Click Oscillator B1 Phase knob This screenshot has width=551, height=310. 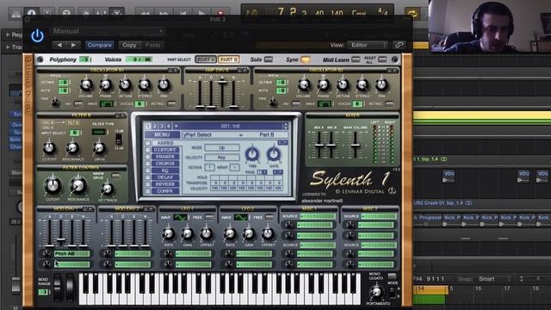click(x=105, y=84)
